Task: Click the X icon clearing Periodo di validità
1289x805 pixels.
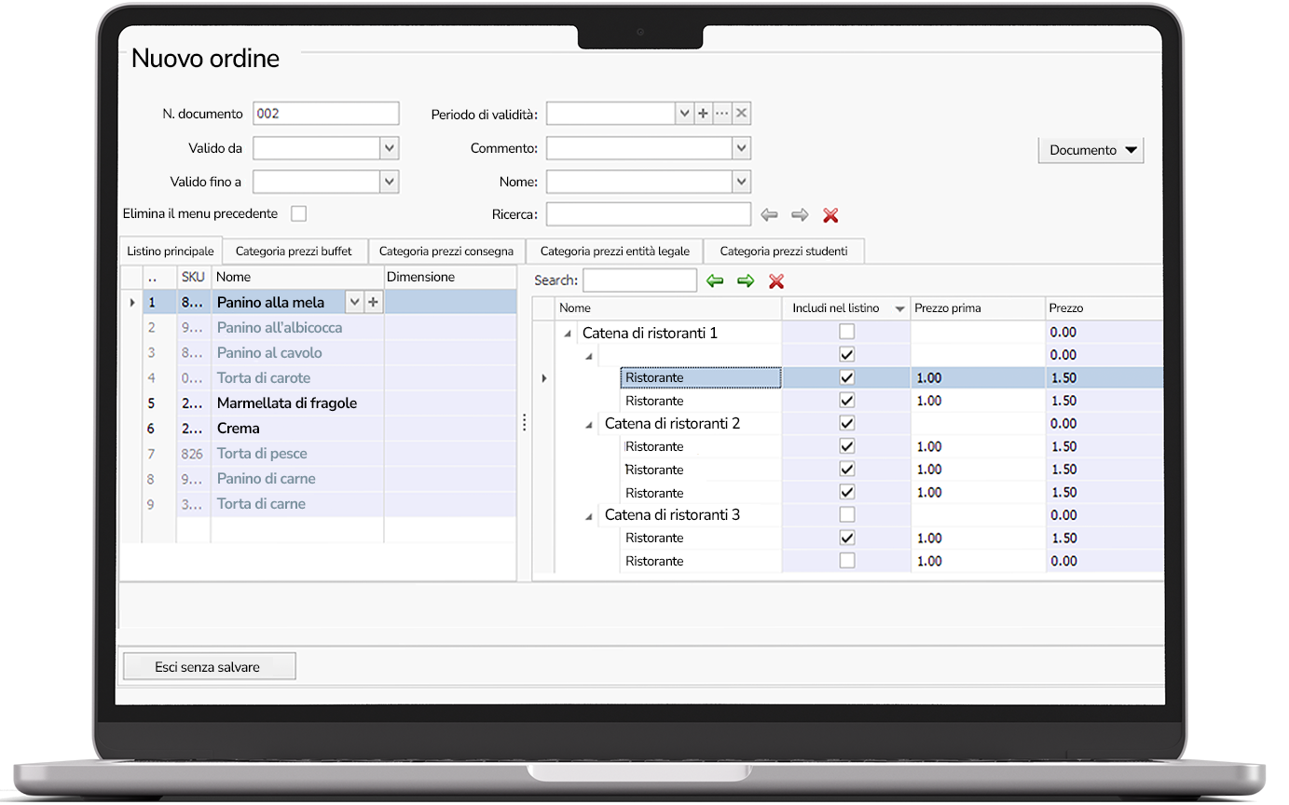Action: (741, 113)
